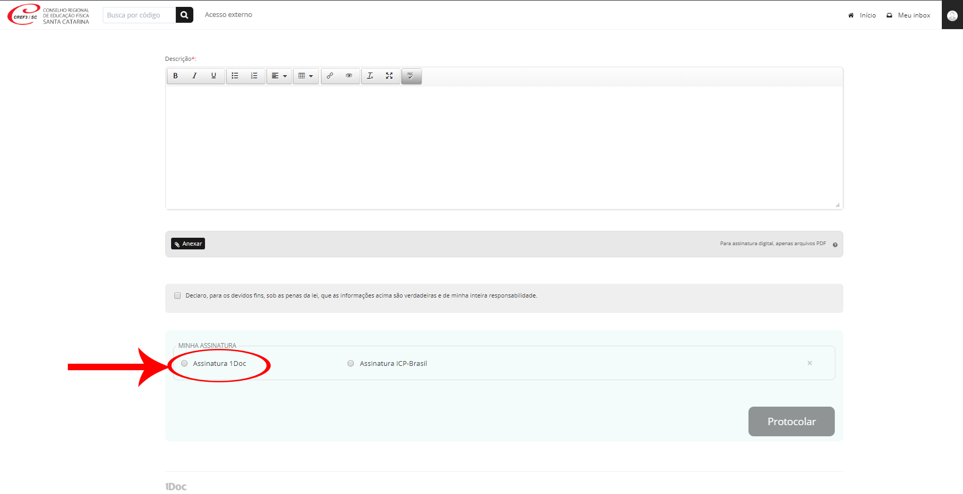Clear text formatting in the editor
Screen dimensions: 963x494
370,76
